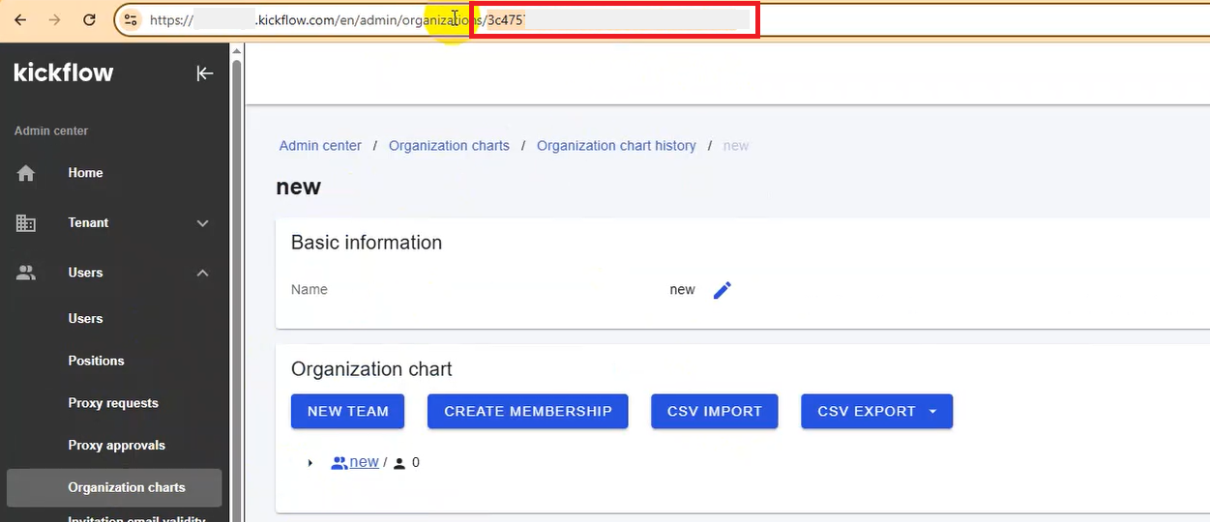
Task: Click the Organization chart section heading
Action: click(x=371, y=369)
